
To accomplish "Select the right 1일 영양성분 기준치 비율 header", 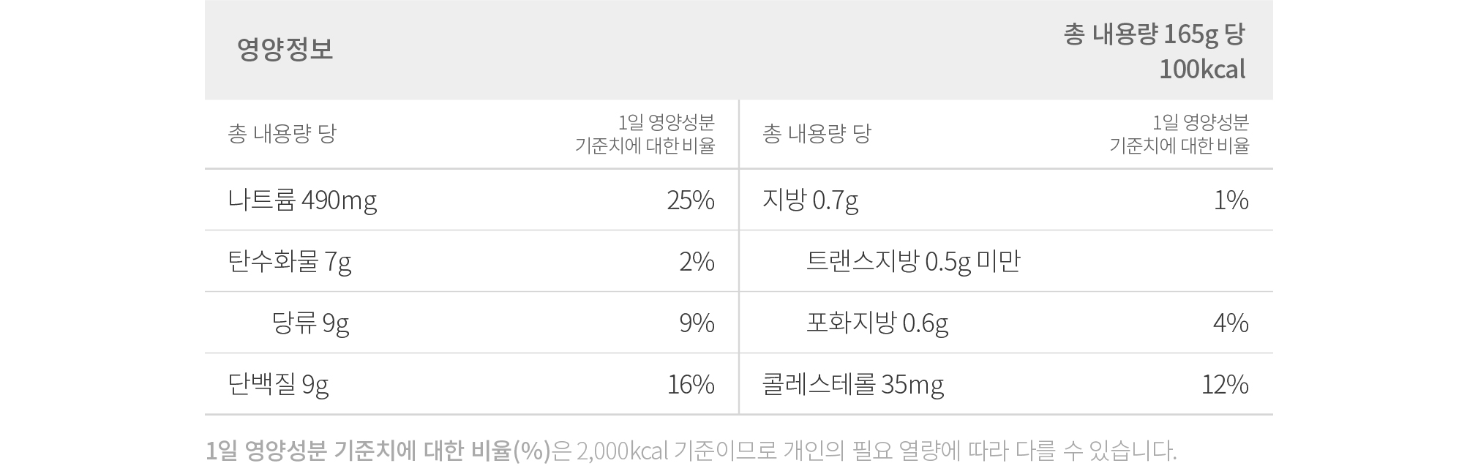I will tap(1179, 134).
